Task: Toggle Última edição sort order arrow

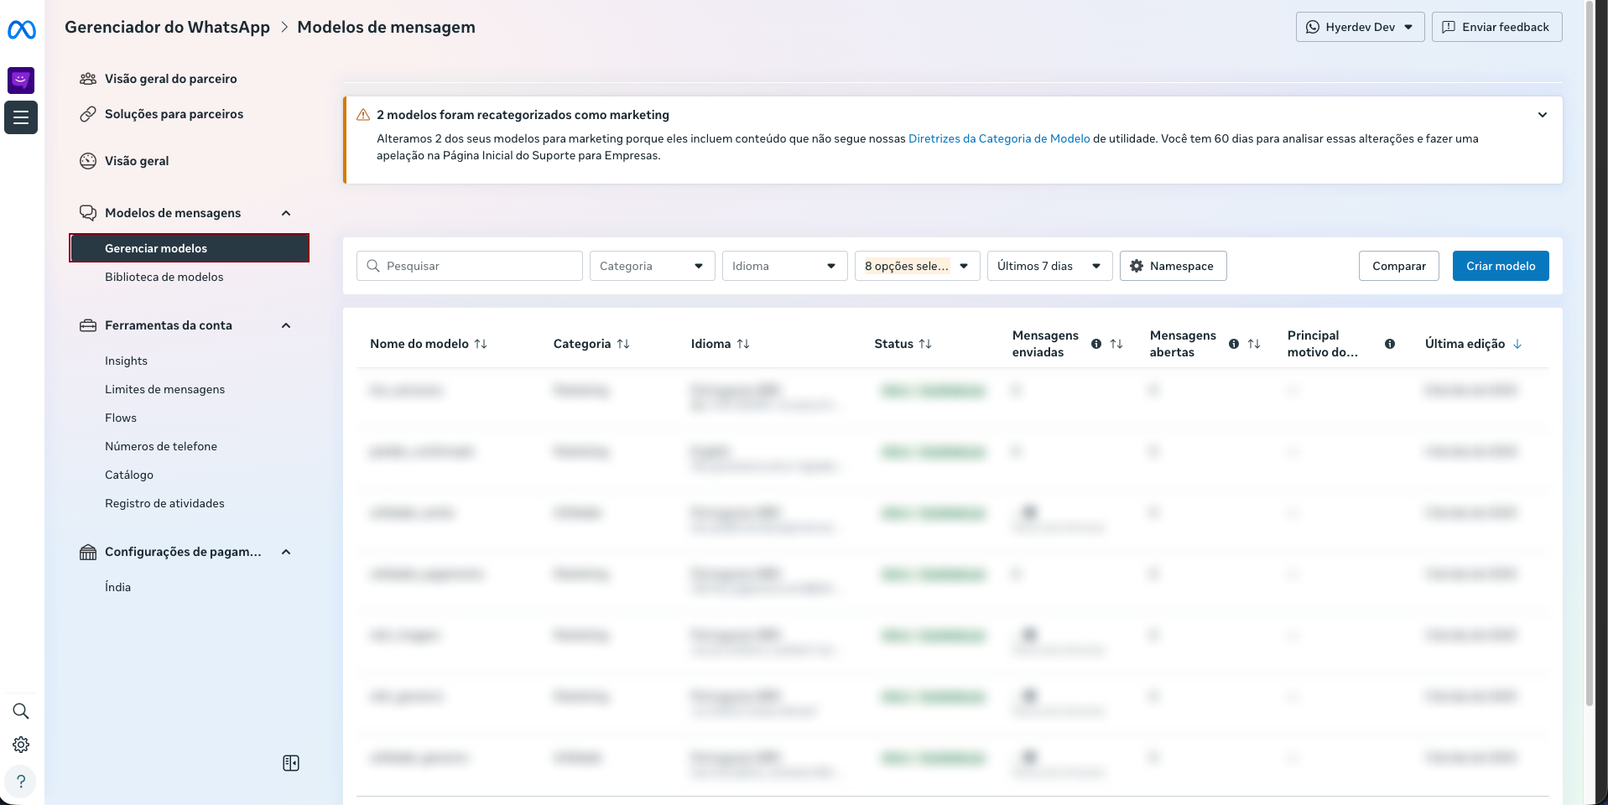Action: (x=1517, y=344)
